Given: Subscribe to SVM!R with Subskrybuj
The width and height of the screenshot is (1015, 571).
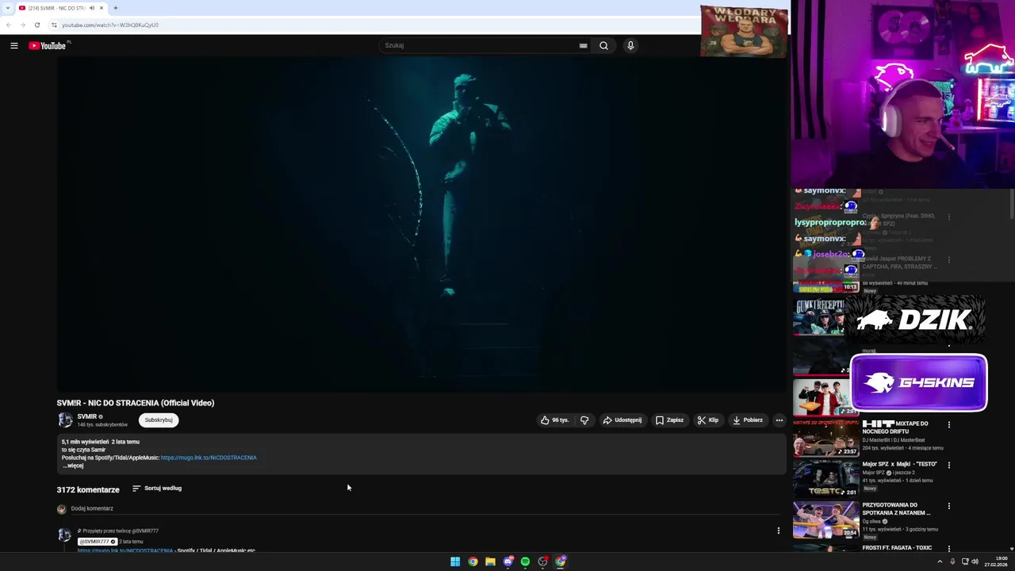Looking at the screenshot, I should (159, 420).
